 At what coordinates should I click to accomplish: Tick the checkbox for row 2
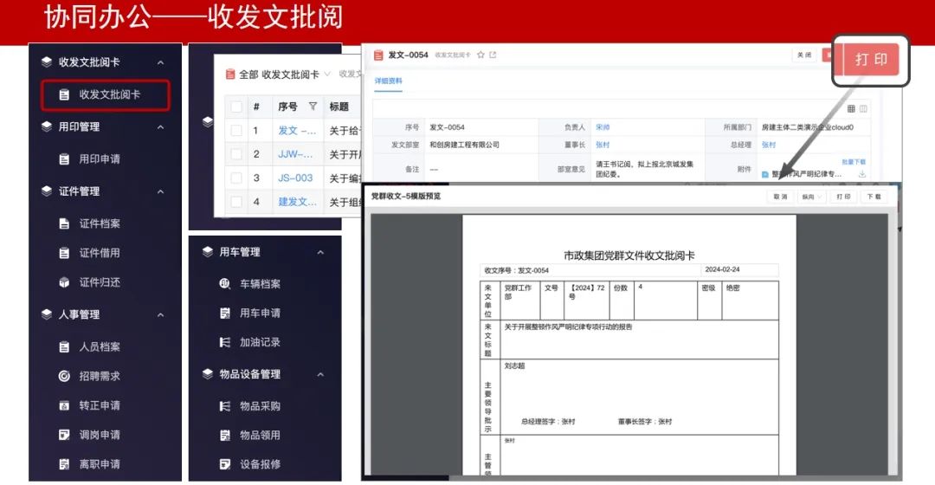236,154
